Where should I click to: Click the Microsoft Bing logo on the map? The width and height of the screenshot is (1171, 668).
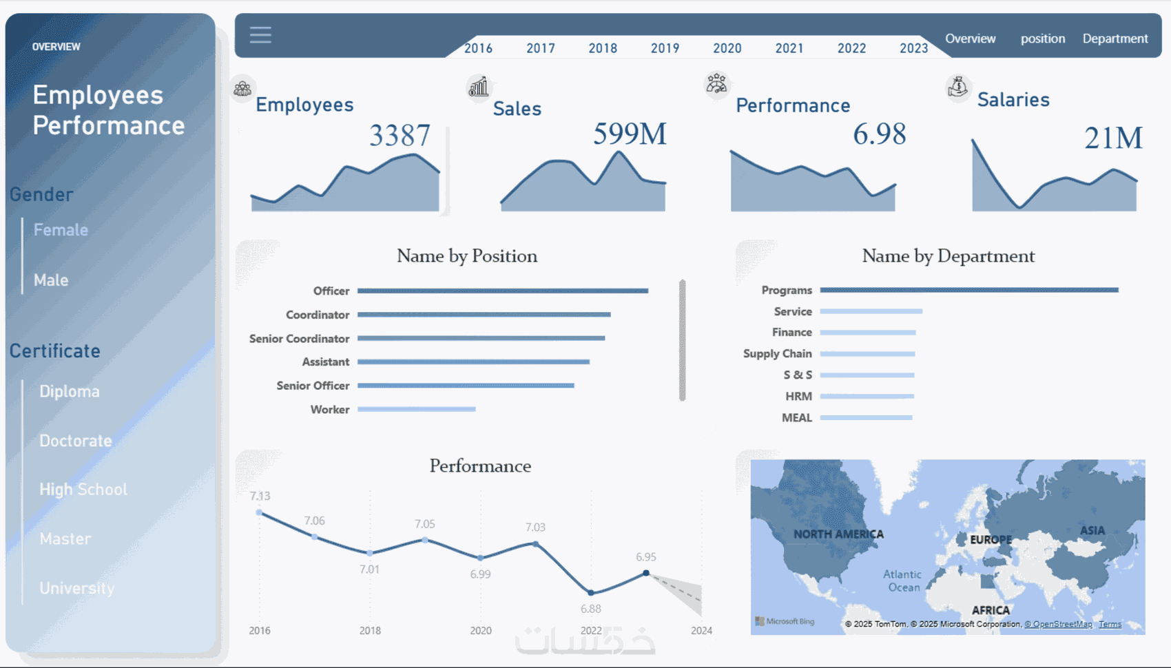point(785,621)
